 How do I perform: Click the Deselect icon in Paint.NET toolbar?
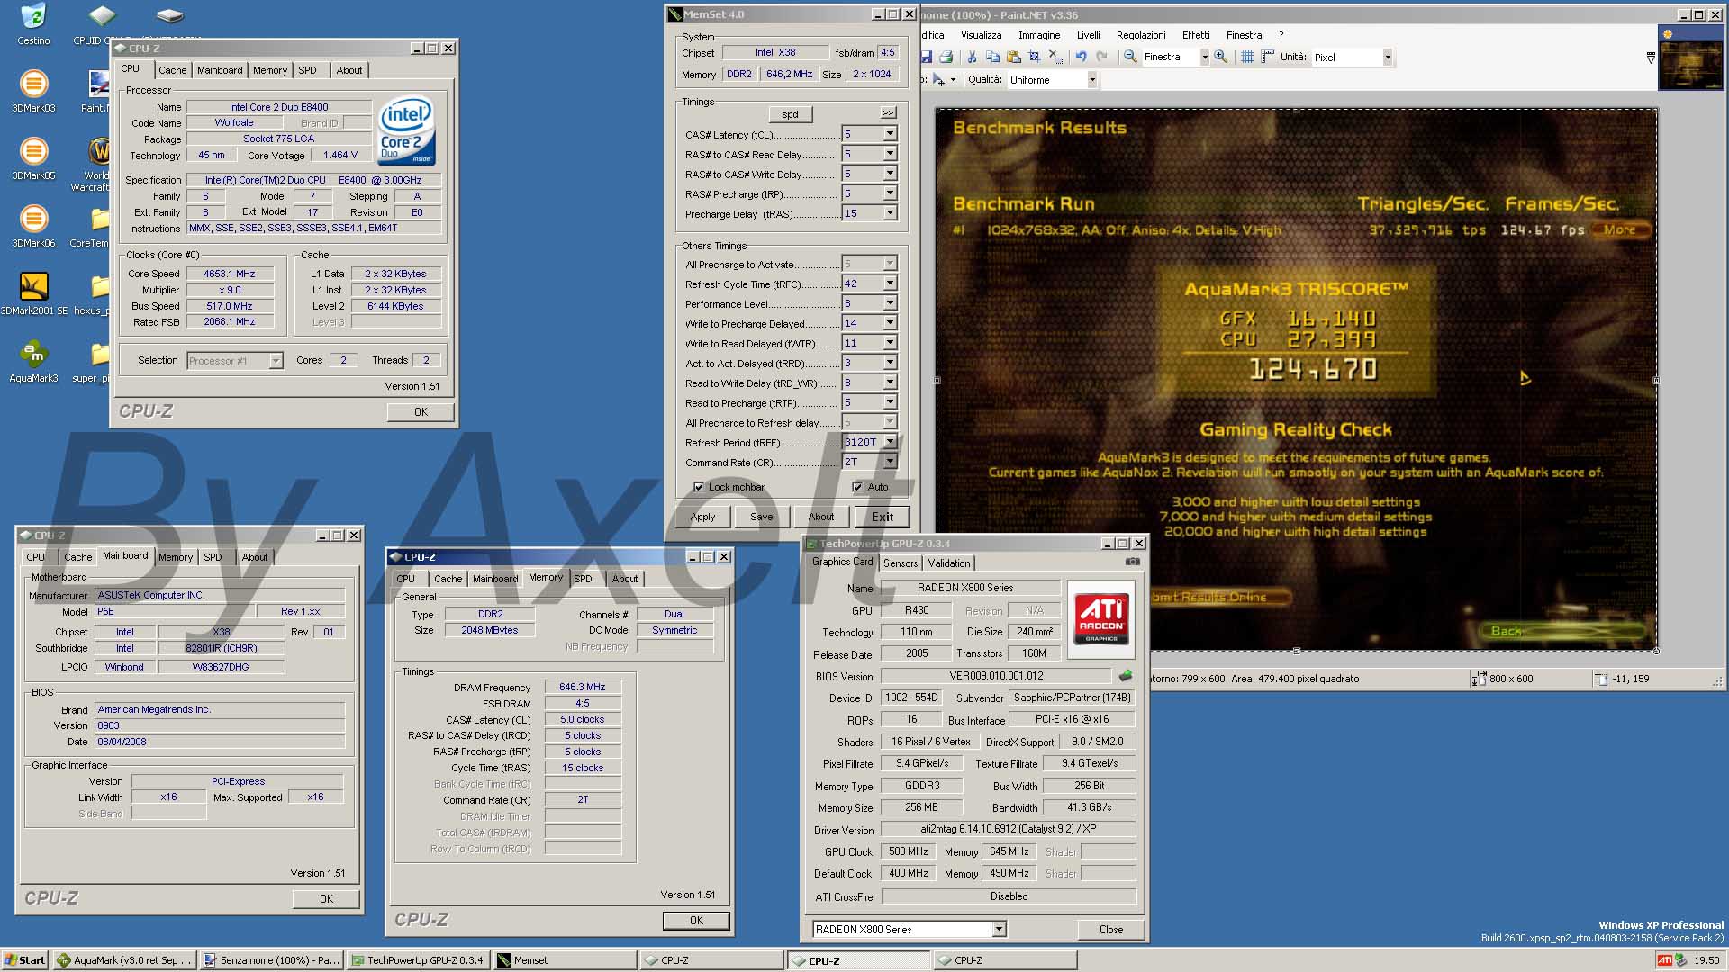tap(1055, 57)
